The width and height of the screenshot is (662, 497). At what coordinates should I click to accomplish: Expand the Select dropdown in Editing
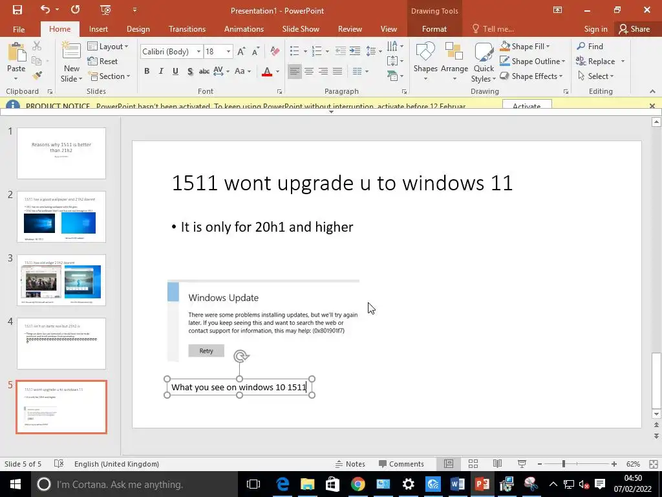point(595,76)
